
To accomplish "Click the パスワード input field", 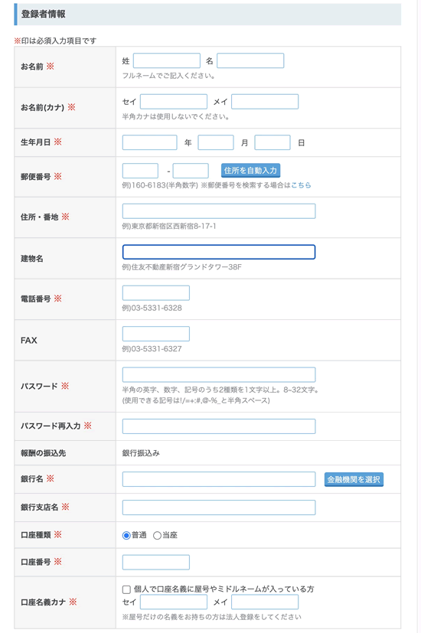I will coord(219,374).
